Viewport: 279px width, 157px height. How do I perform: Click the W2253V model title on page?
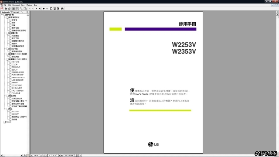[184, 44]
